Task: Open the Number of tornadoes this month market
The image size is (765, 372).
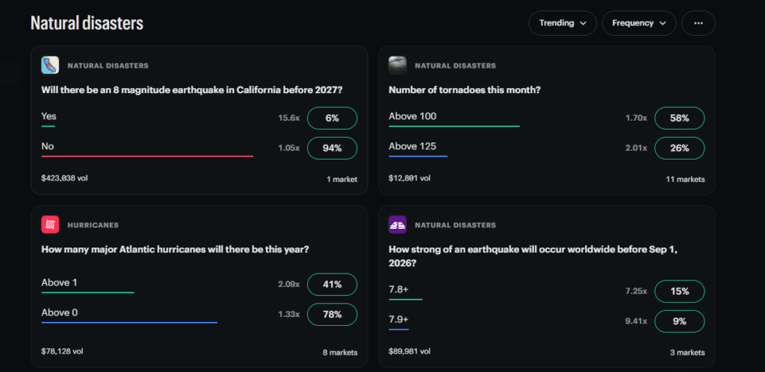Action: click(465, 90)
